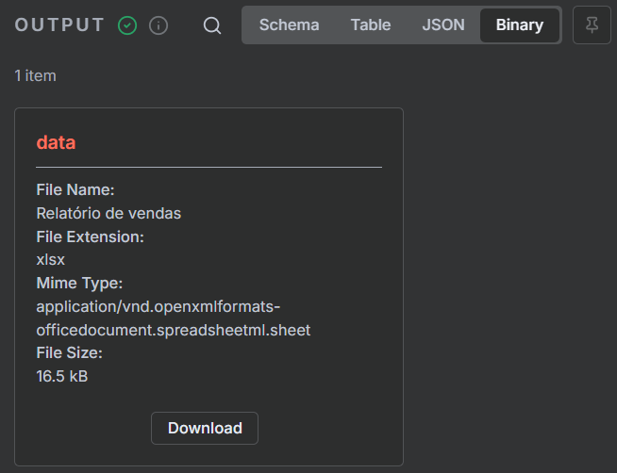Click the 'Mime Type:' label
The width and height of the screenshot is (617, 473).
click(79, 284)
